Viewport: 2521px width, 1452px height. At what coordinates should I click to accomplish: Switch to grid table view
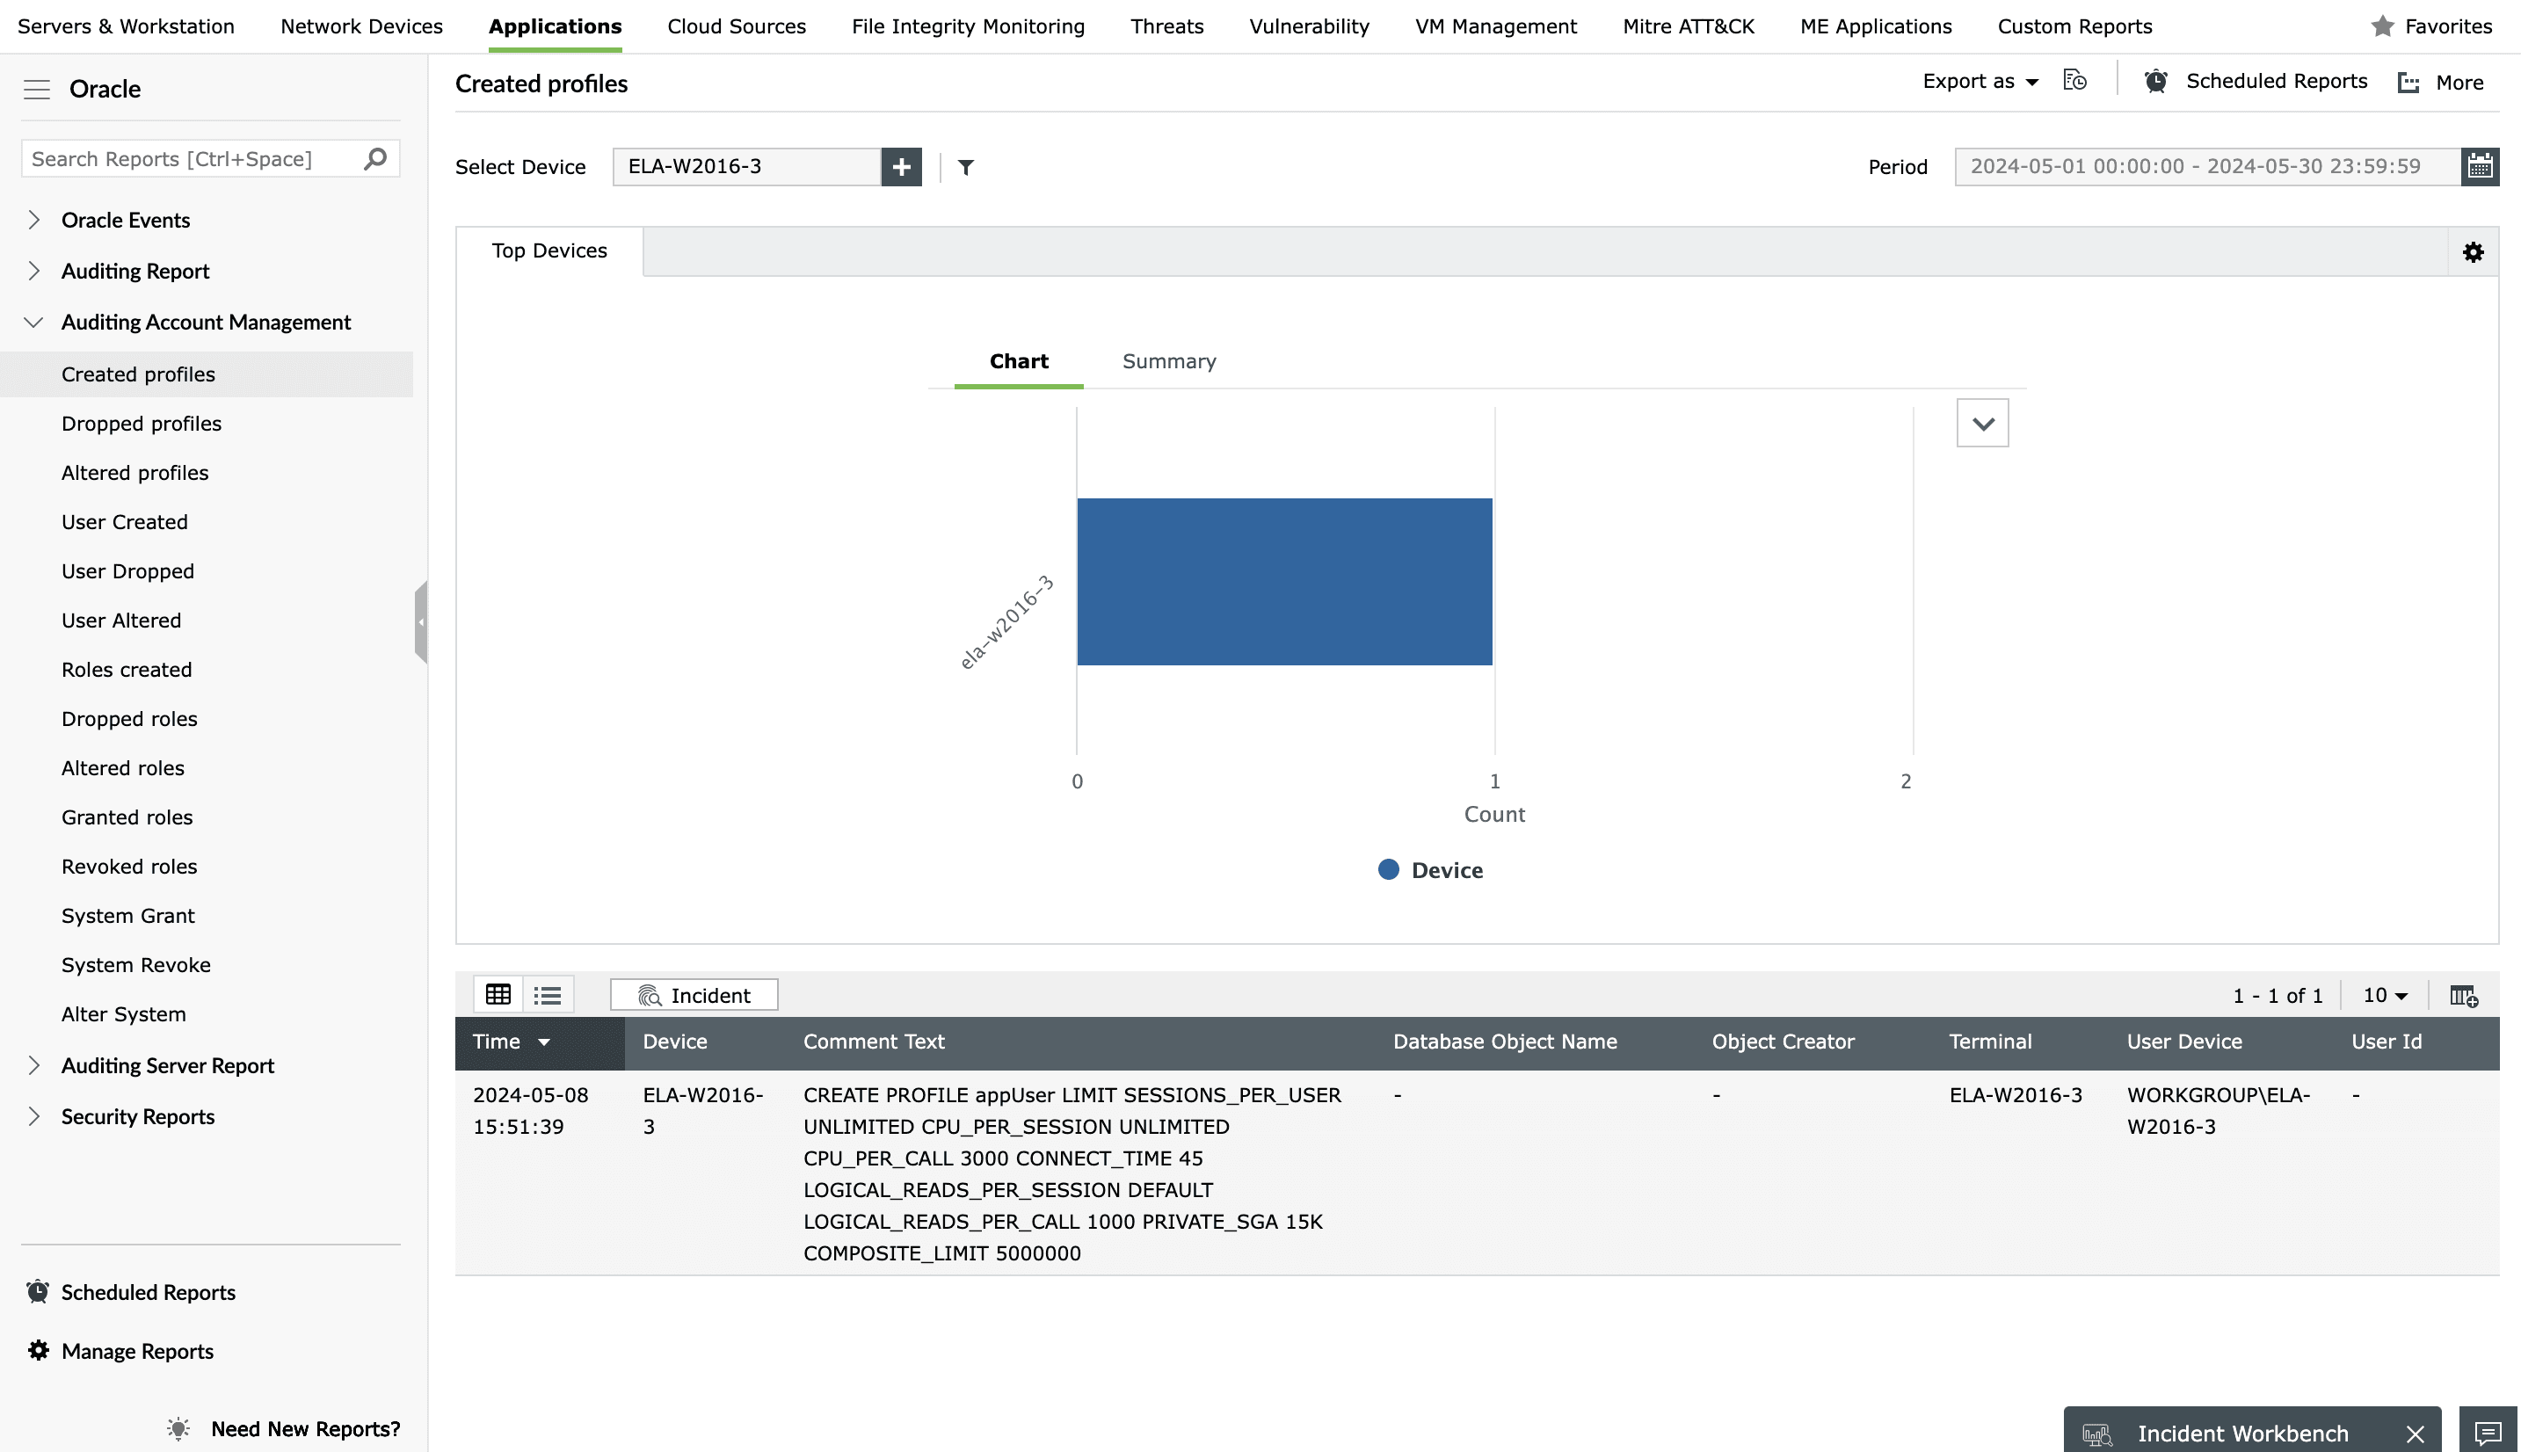click(498, 994)
